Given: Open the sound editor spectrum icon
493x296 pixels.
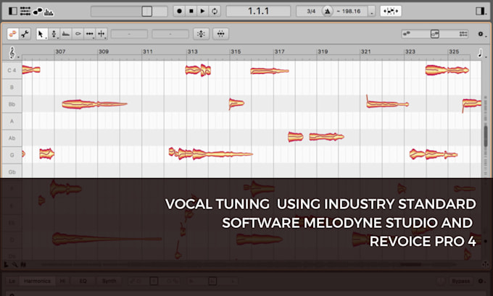Looking at the screenshot, I should (49, 12).
